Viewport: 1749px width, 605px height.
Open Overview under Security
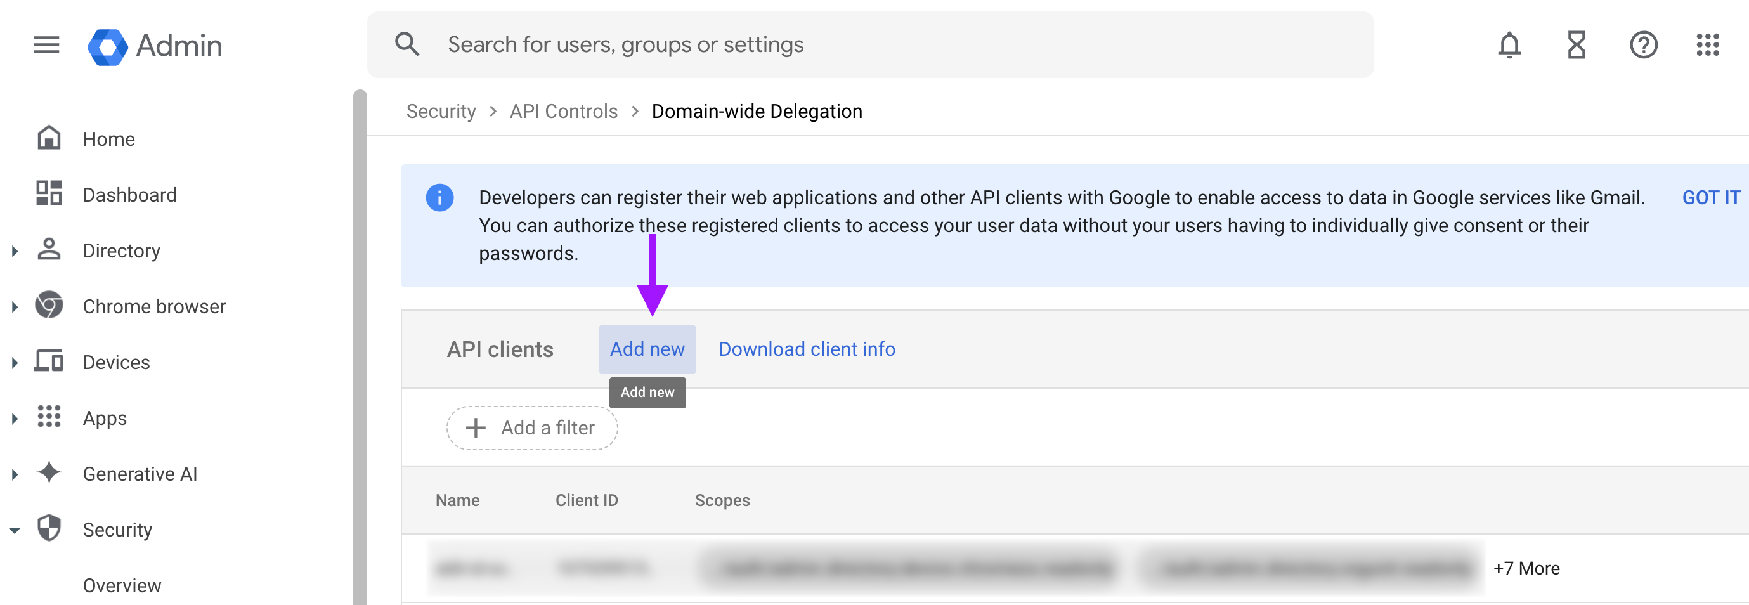click(122, 585)
